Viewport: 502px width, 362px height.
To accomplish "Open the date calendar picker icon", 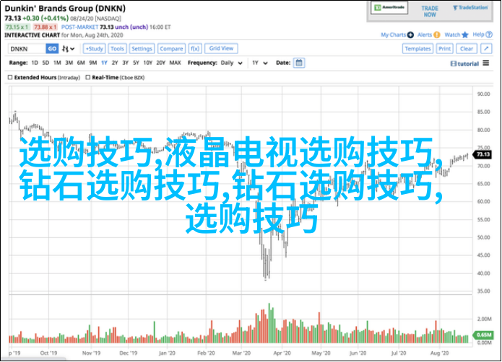I will pos(299,63).
